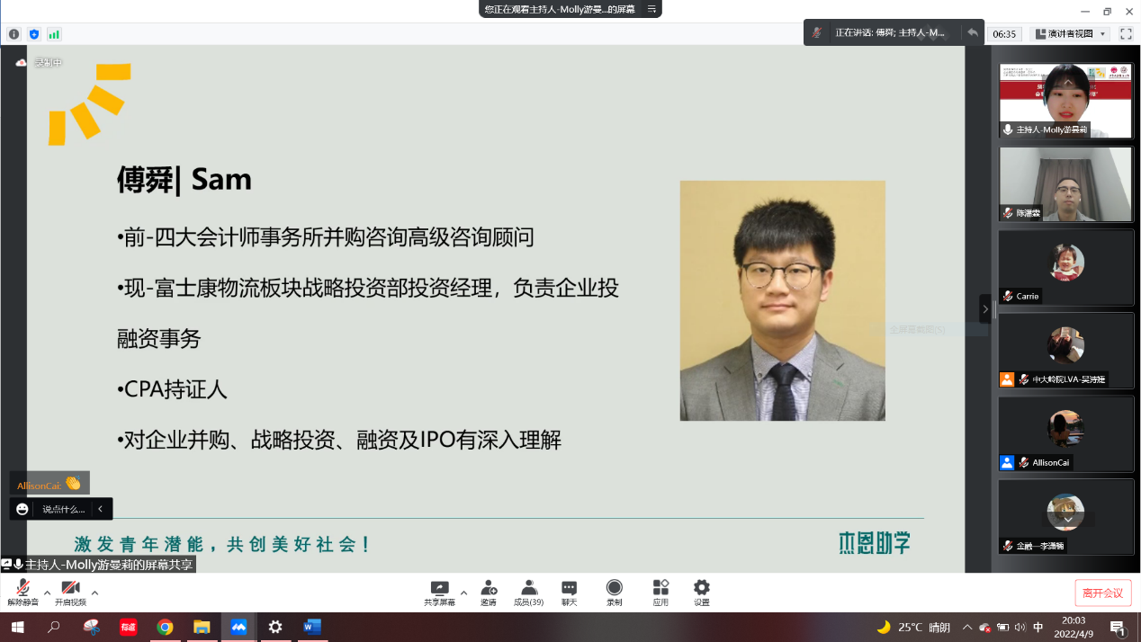Open the Speaker View (演讲者视图) dropdown
The height and width of the screenshot is (642, 1141).
pyautogui.click(x=1071, y=33)
